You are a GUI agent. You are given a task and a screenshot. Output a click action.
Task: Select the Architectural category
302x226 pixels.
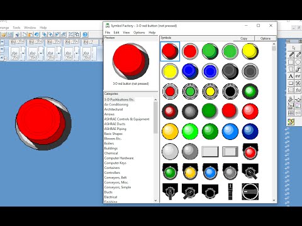pyautogui.click(x=113, y=109)
